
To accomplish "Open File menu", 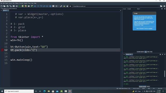I will (1, 3).
